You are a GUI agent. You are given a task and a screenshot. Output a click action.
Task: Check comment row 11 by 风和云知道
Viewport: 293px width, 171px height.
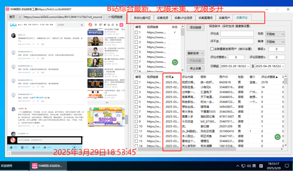point(136,131)
